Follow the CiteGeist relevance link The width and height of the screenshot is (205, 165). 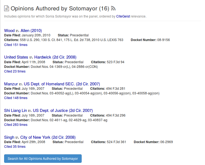coord(123,16)
